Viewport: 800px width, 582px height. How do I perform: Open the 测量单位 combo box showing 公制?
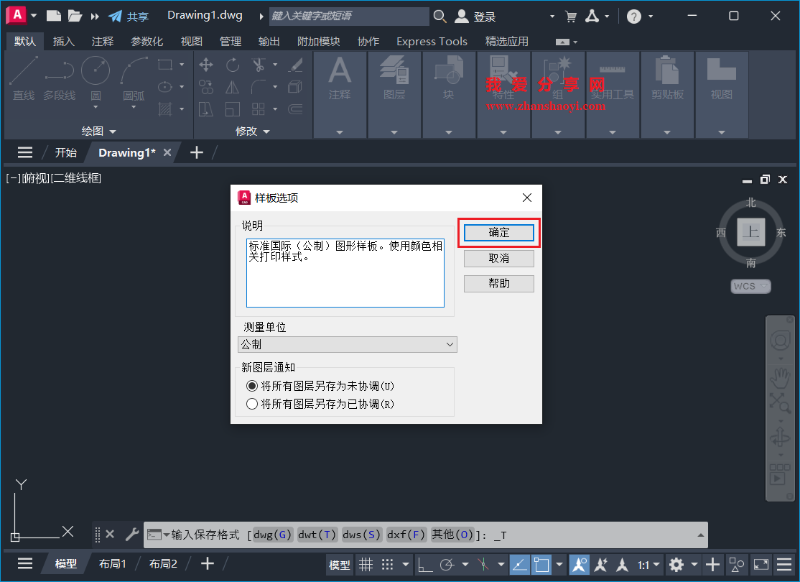tap(348, 345)
